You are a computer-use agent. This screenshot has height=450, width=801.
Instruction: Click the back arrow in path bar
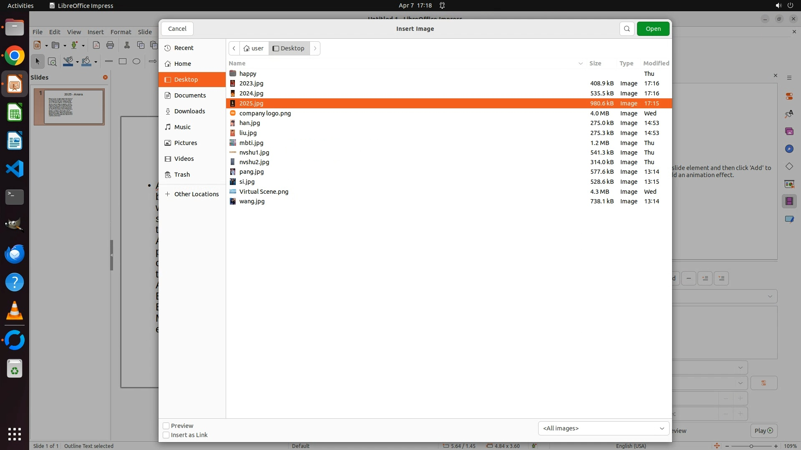234,48
